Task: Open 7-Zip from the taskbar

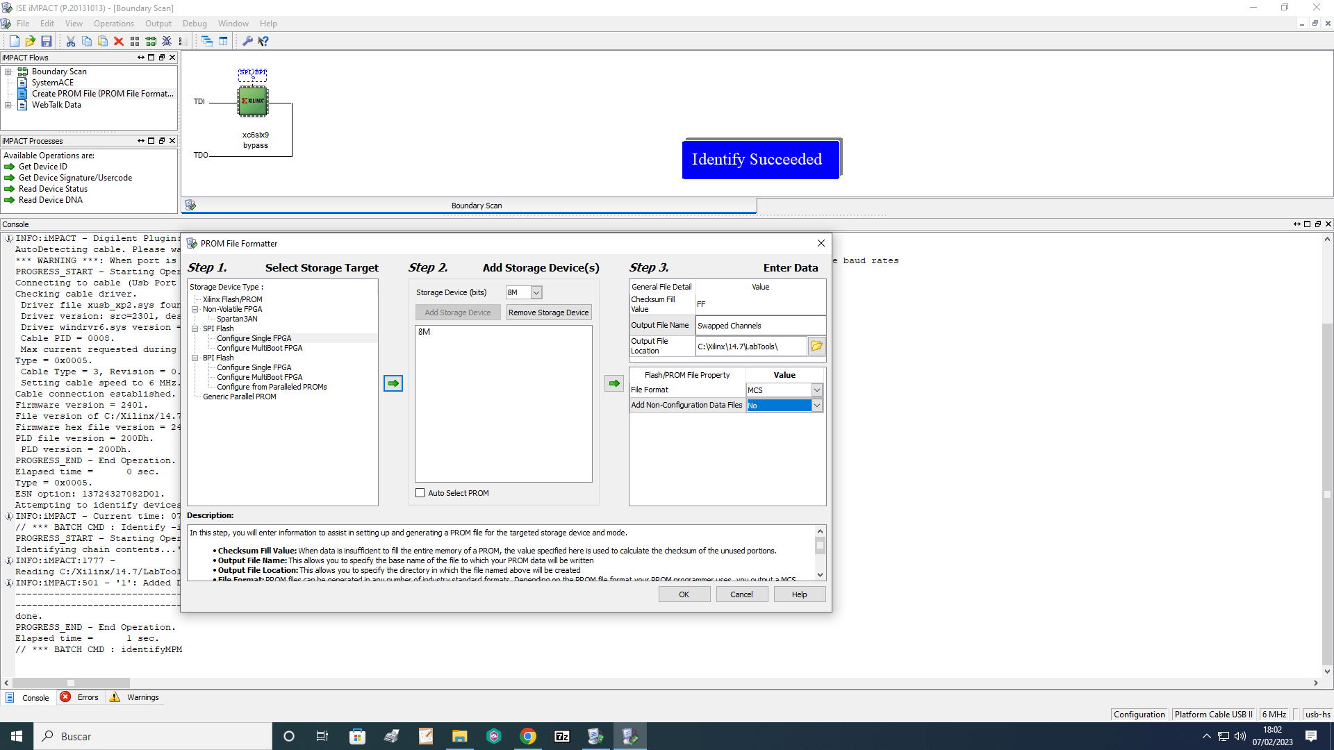Action: [562, 736]
